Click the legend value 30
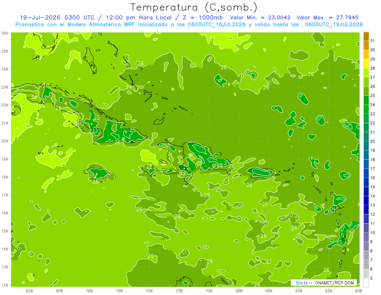This screenshot has height=295, width=381. point(372,50)
